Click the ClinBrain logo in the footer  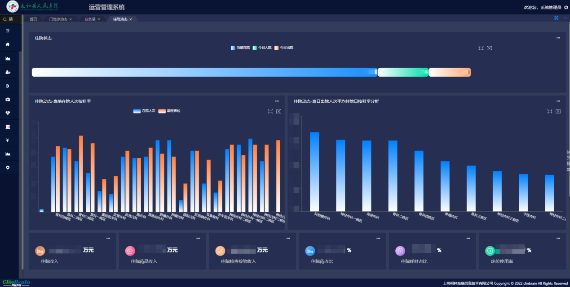(x=16, y=283)
